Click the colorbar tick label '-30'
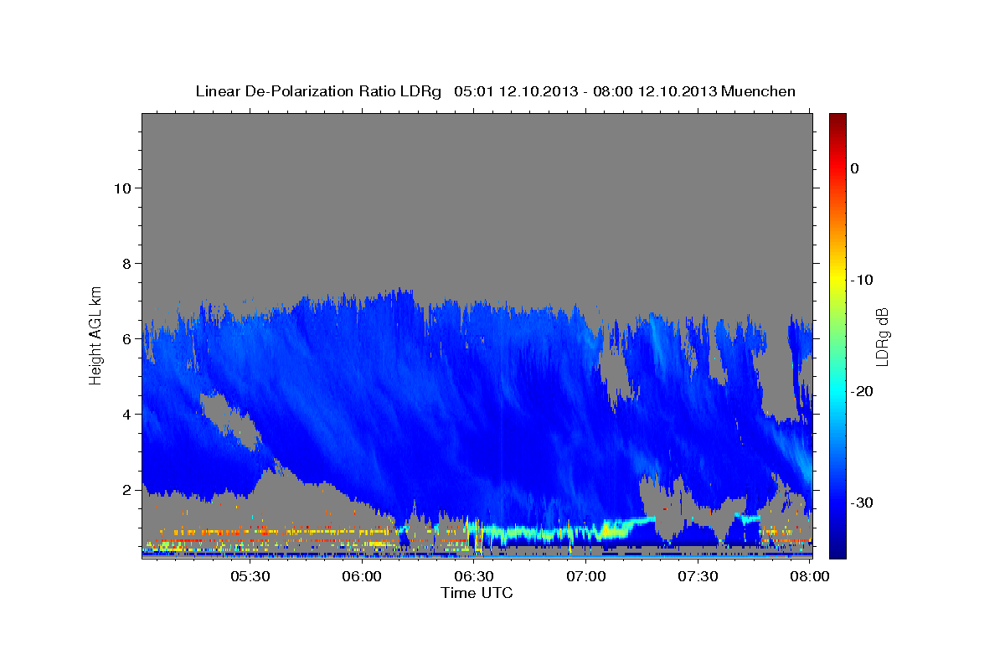The height and width of the screenshot is (670, 1005). (x=862, y=502)
